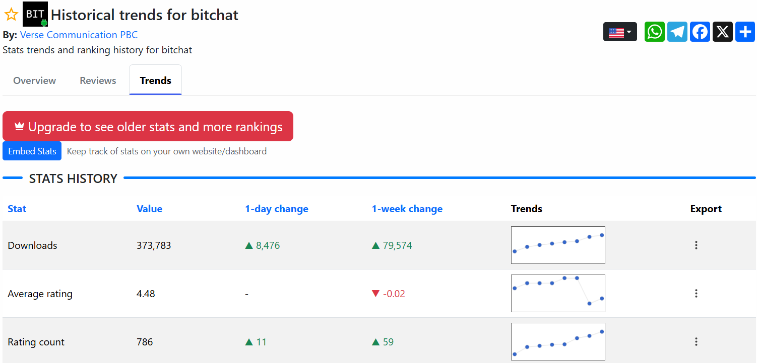Share page on Facebook icon
This screenshot has width=757, height=363.
pos(700,32)
